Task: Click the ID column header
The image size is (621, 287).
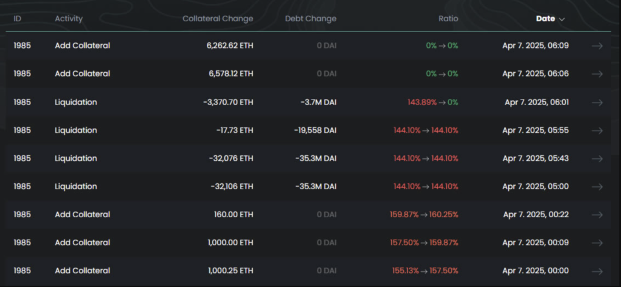Action: point(18,19)
